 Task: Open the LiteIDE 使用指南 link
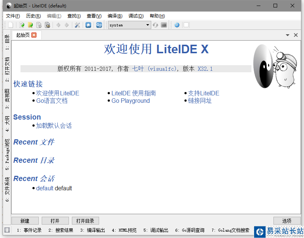point(134,93)
